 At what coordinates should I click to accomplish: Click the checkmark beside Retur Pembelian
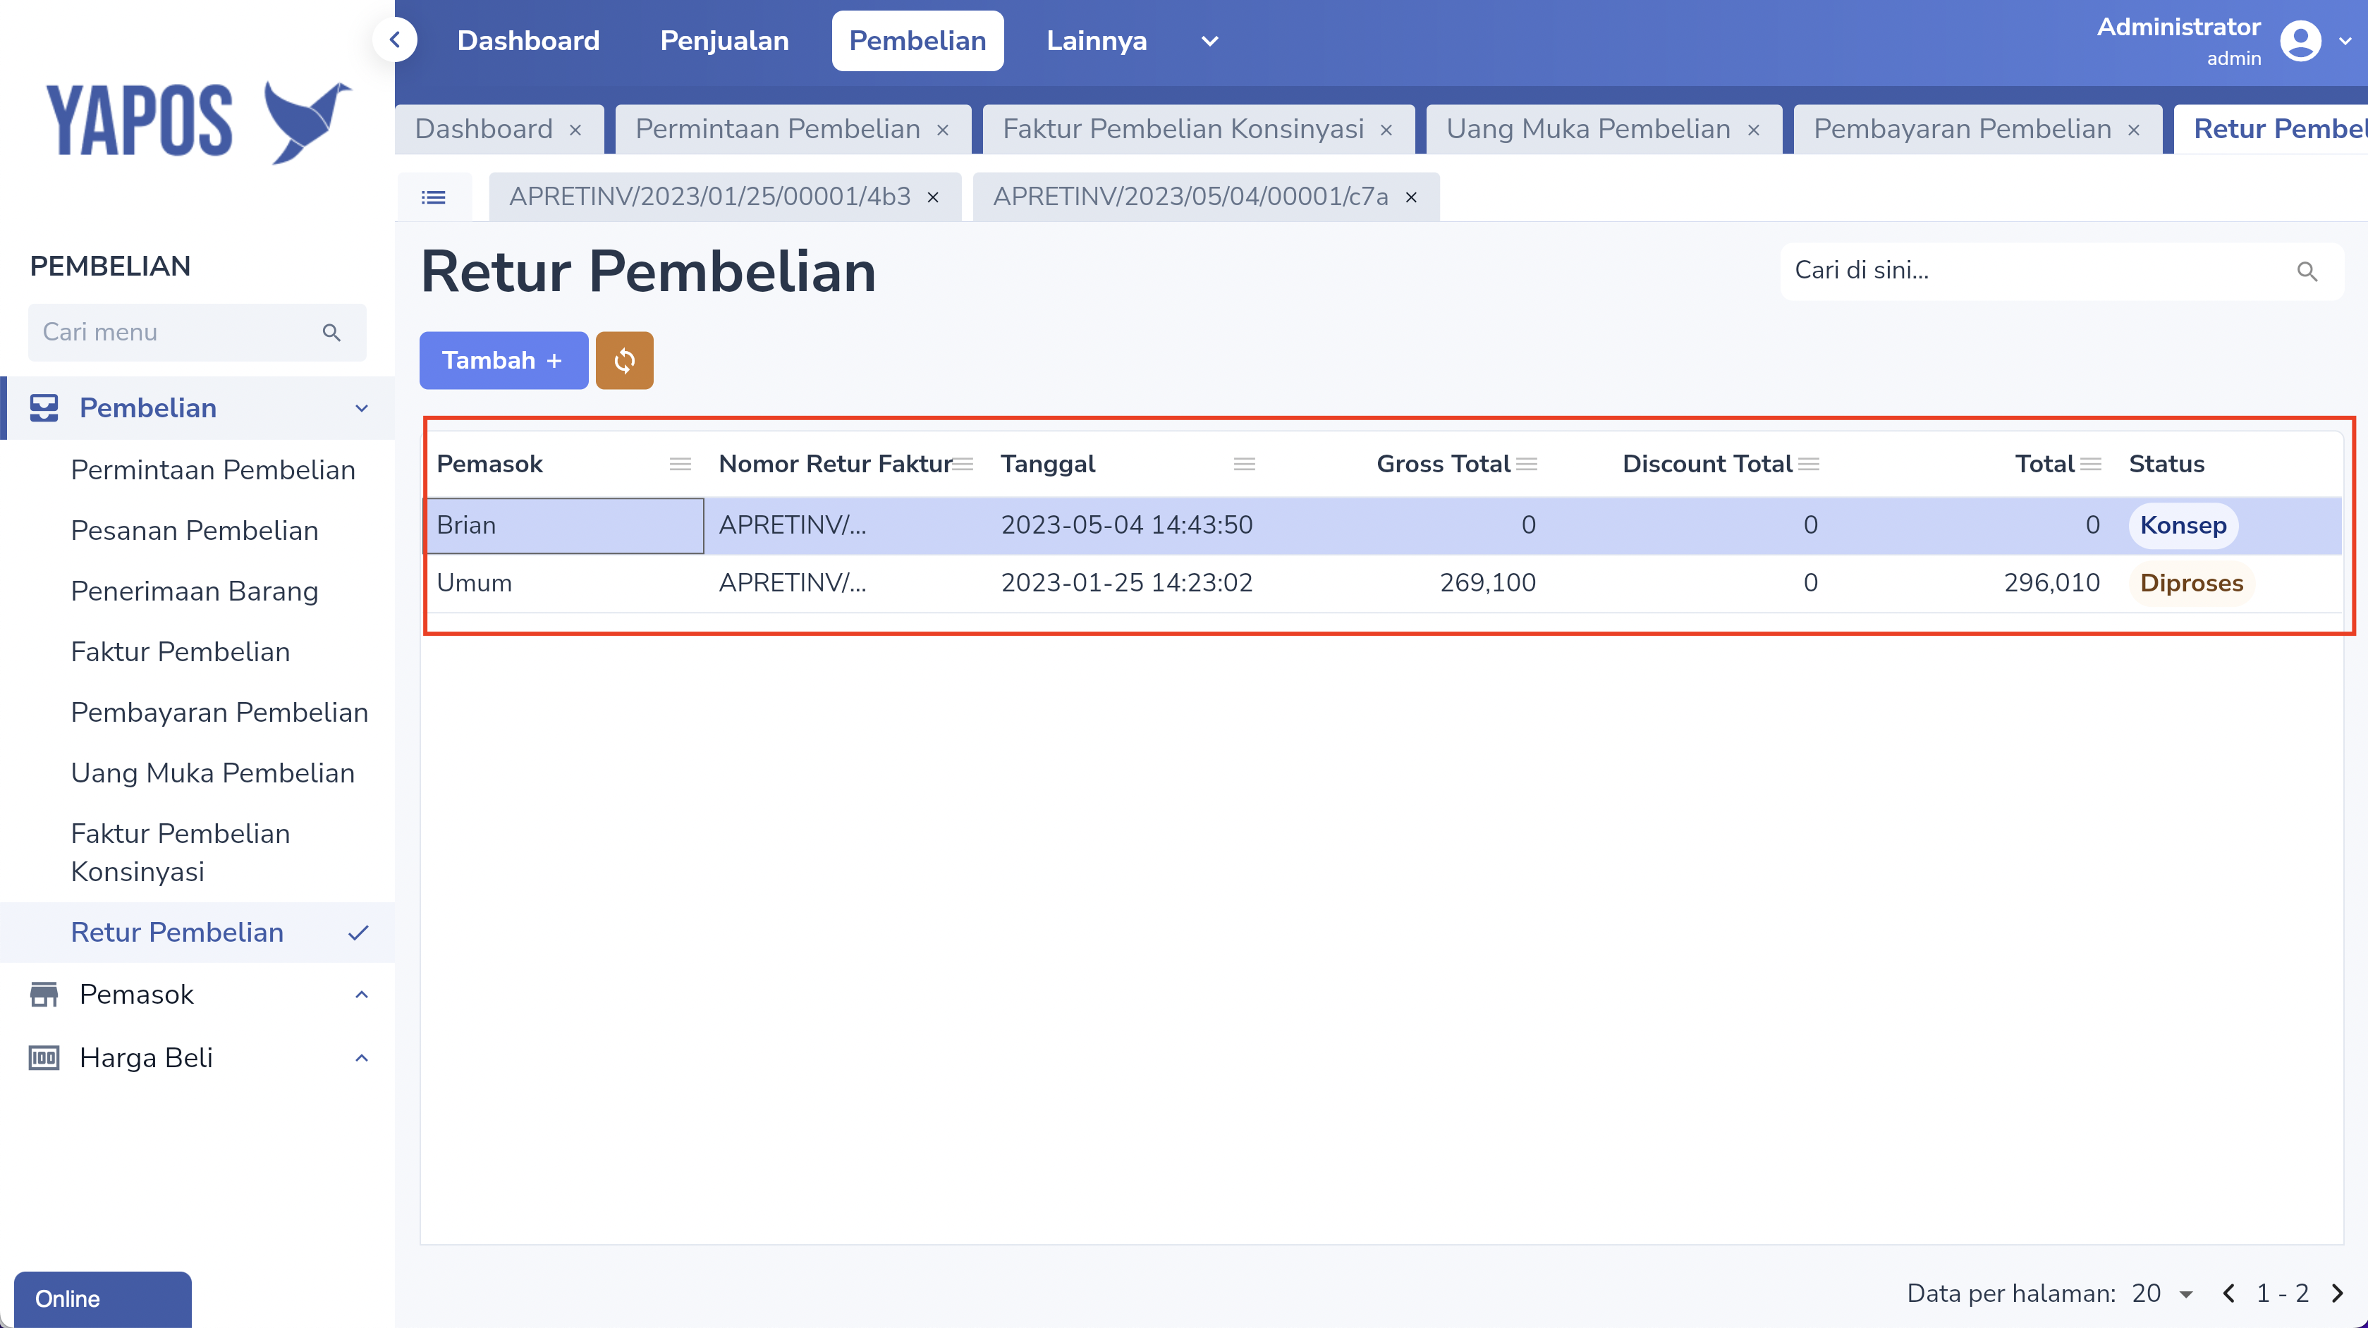click(x=358, y=933)
